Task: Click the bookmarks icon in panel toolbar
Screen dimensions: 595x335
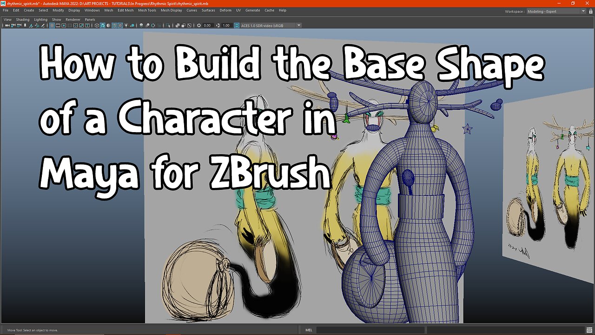Action: (x=25, y=26)
